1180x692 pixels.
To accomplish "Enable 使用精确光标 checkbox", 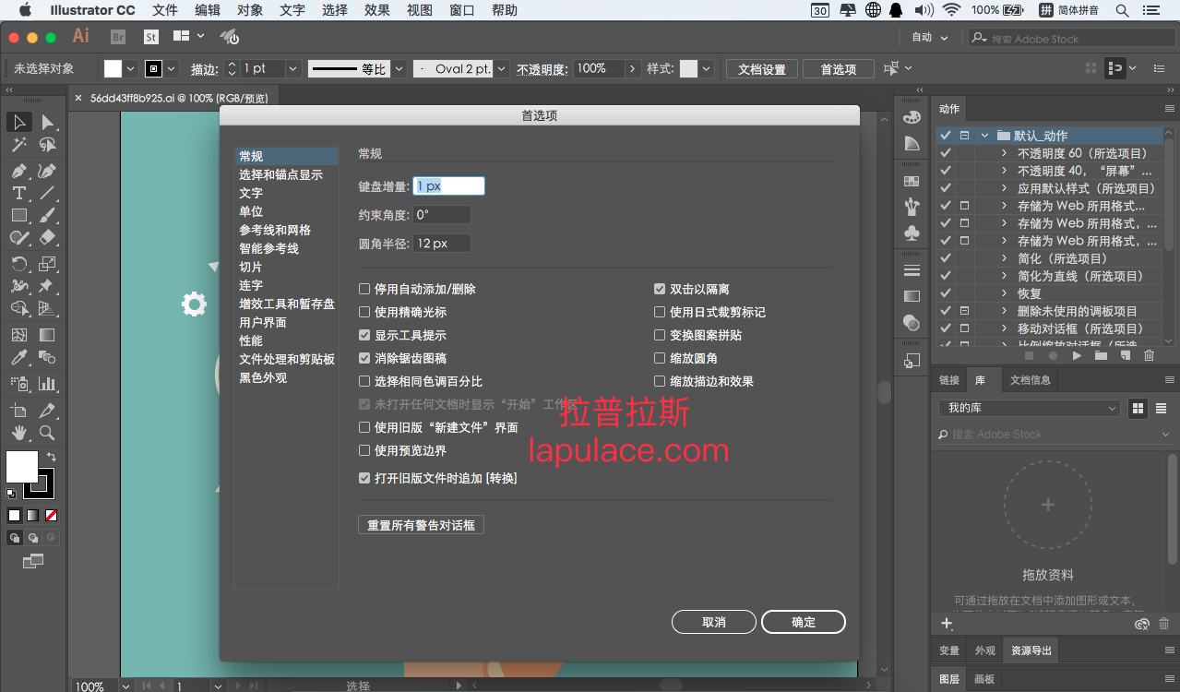I will point(364,312).
